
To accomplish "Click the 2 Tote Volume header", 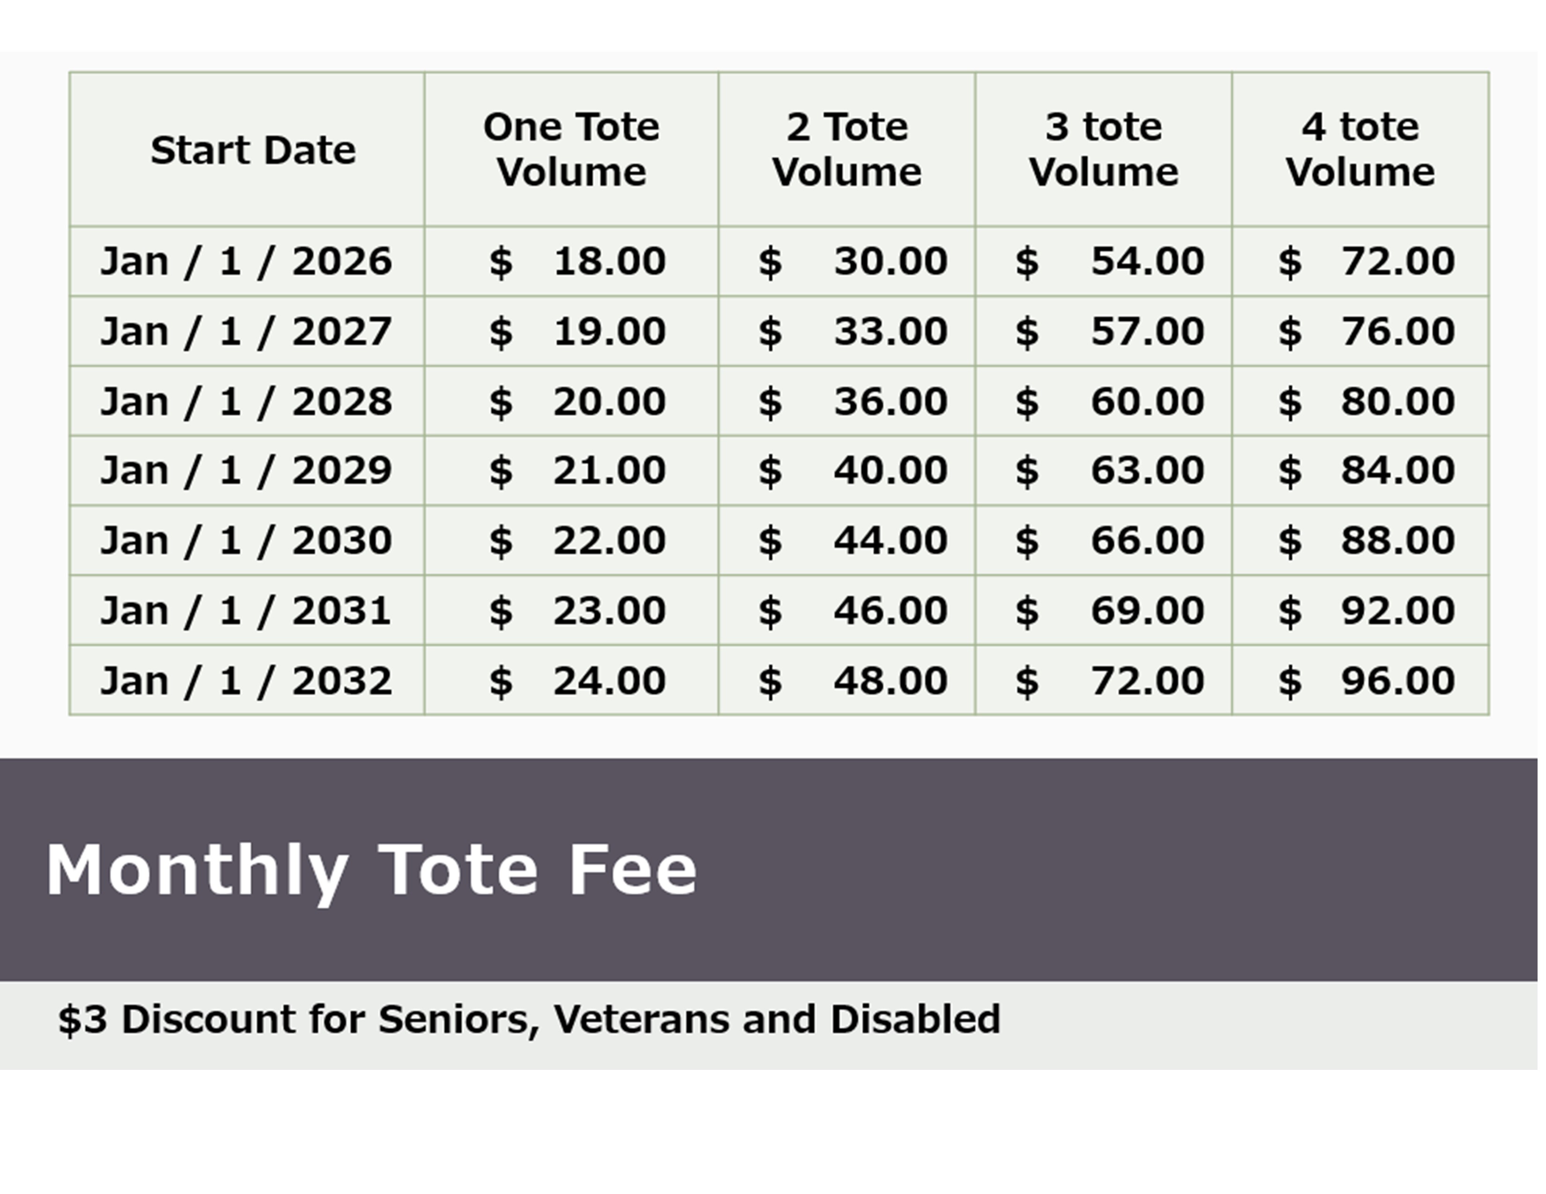I will click(847, 150).
